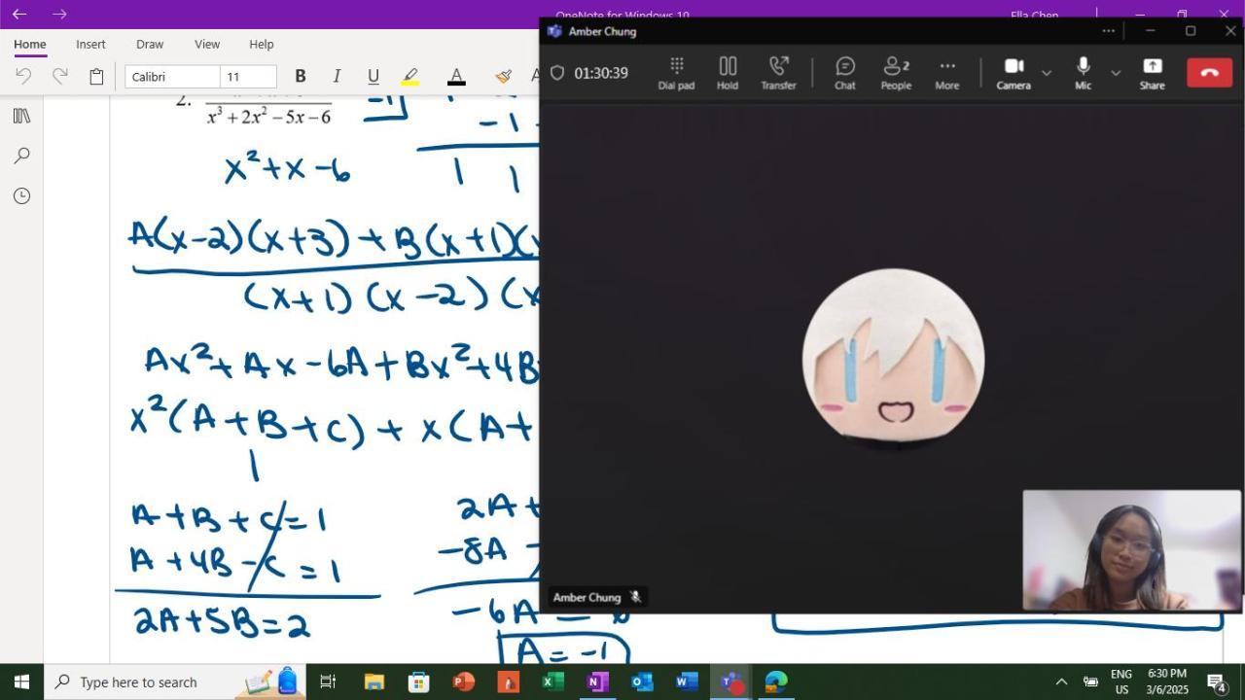
Task: Select the format painter brush
Action: pos(503,76)
